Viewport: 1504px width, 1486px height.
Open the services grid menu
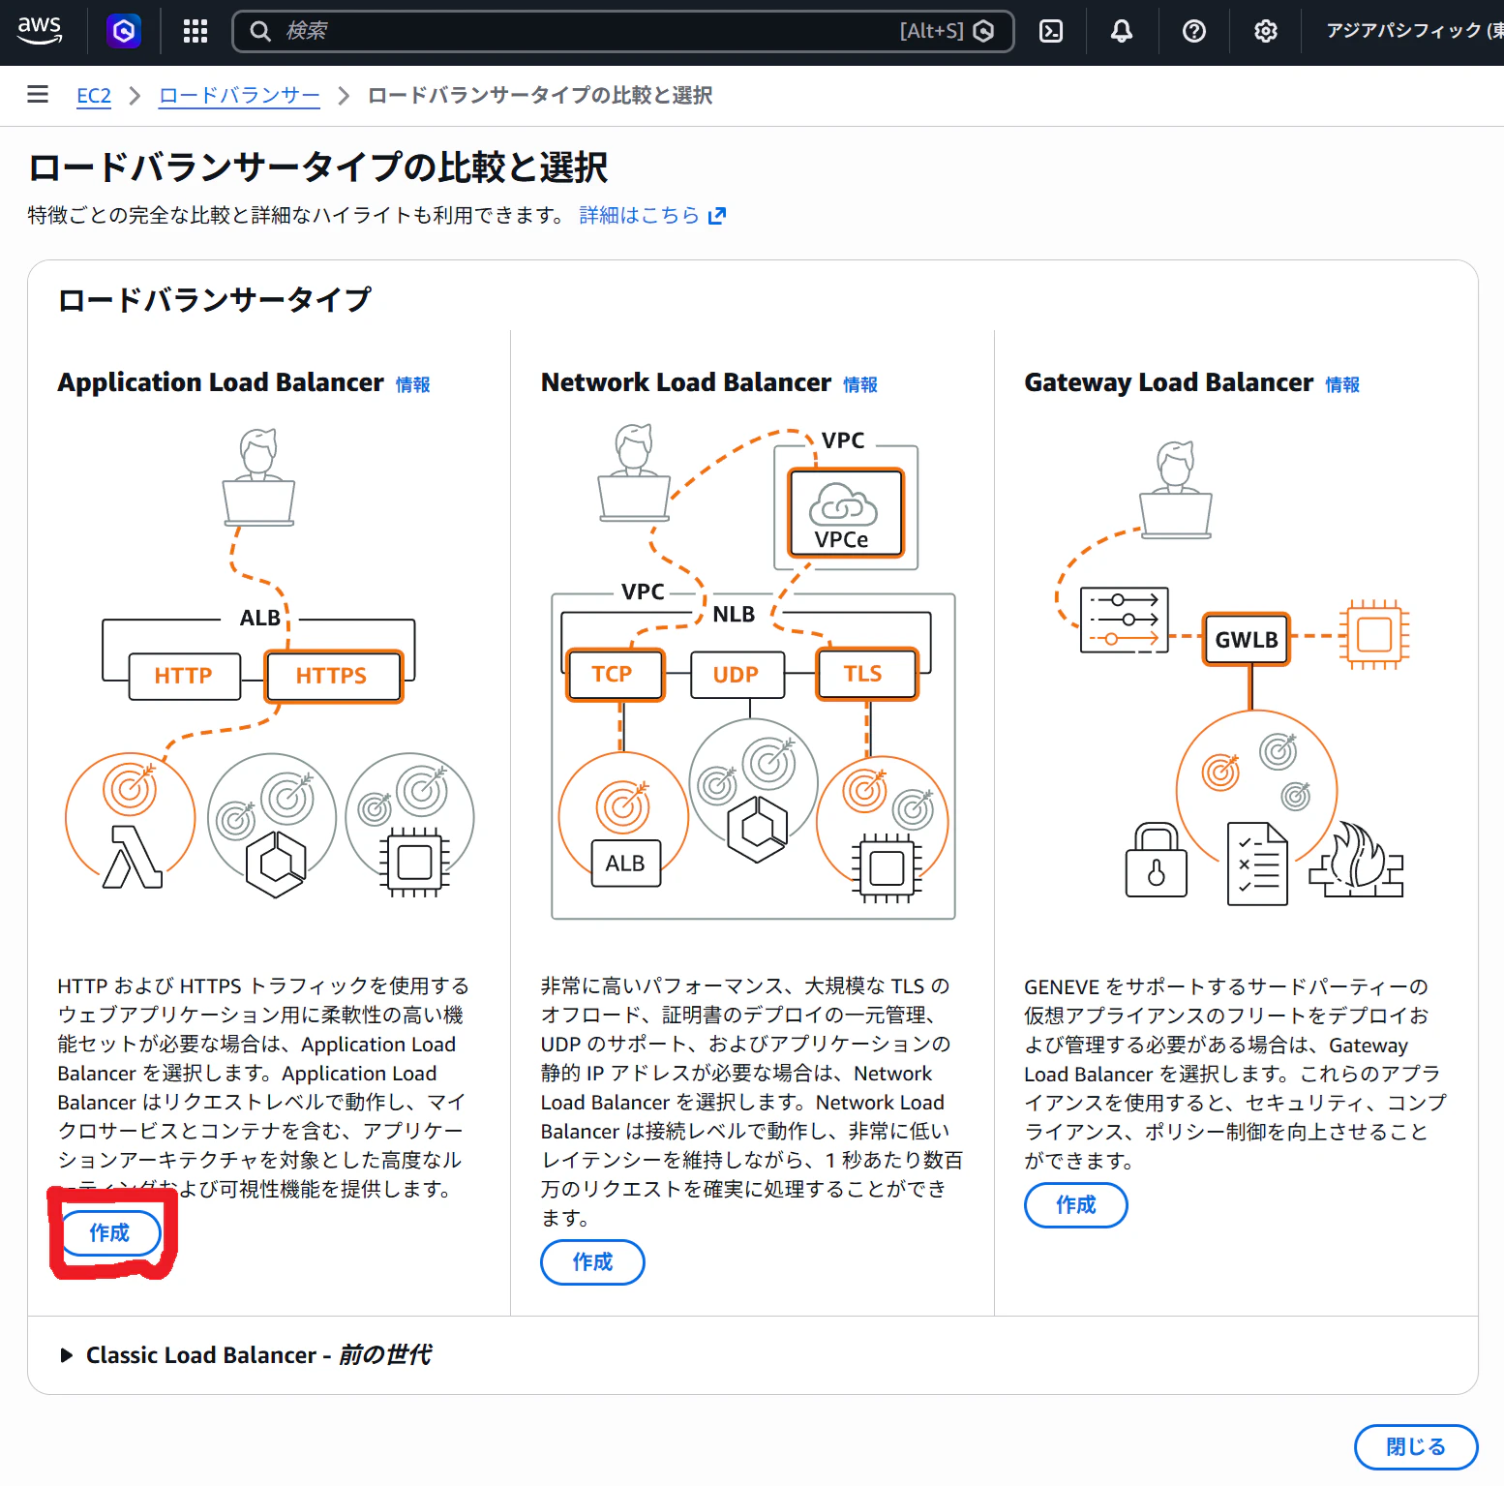[196, 32]
